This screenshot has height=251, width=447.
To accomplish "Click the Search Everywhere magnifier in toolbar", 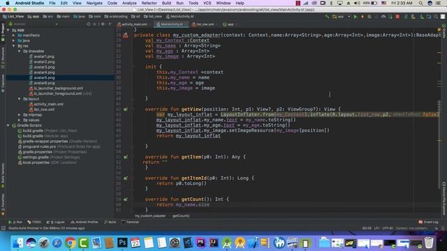I will [x=436, y=17].
